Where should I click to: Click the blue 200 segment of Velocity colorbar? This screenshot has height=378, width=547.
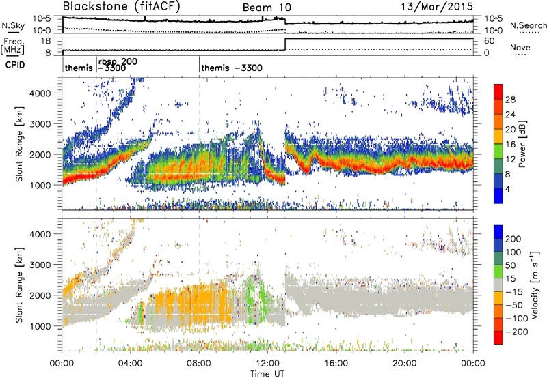(498, 232)
